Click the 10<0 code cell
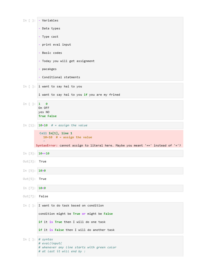201x268 pixels. (x=110, y=188)
